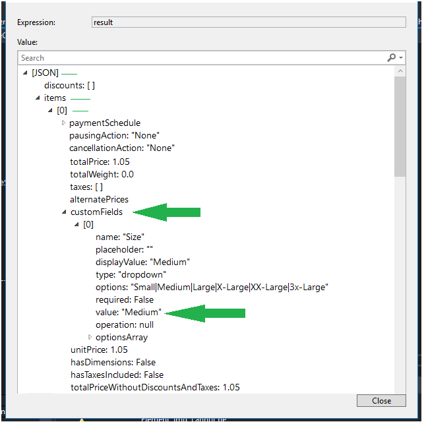Viewport: 426px width, 426px height.
Task: Select the value: "Medium" row
Action: pyautogui.click(x=129, y=312)
